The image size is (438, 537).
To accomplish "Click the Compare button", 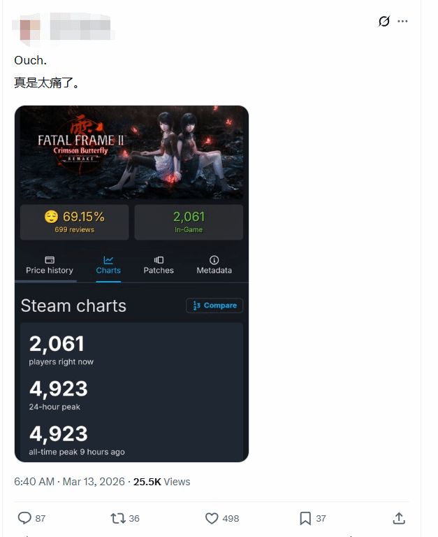I will point(214,306).
